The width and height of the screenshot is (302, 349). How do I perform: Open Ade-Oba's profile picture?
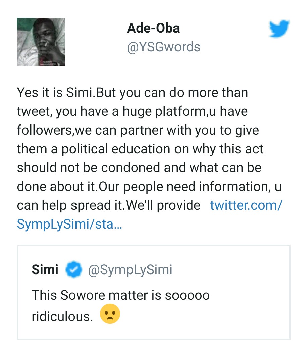pos(41,42)
